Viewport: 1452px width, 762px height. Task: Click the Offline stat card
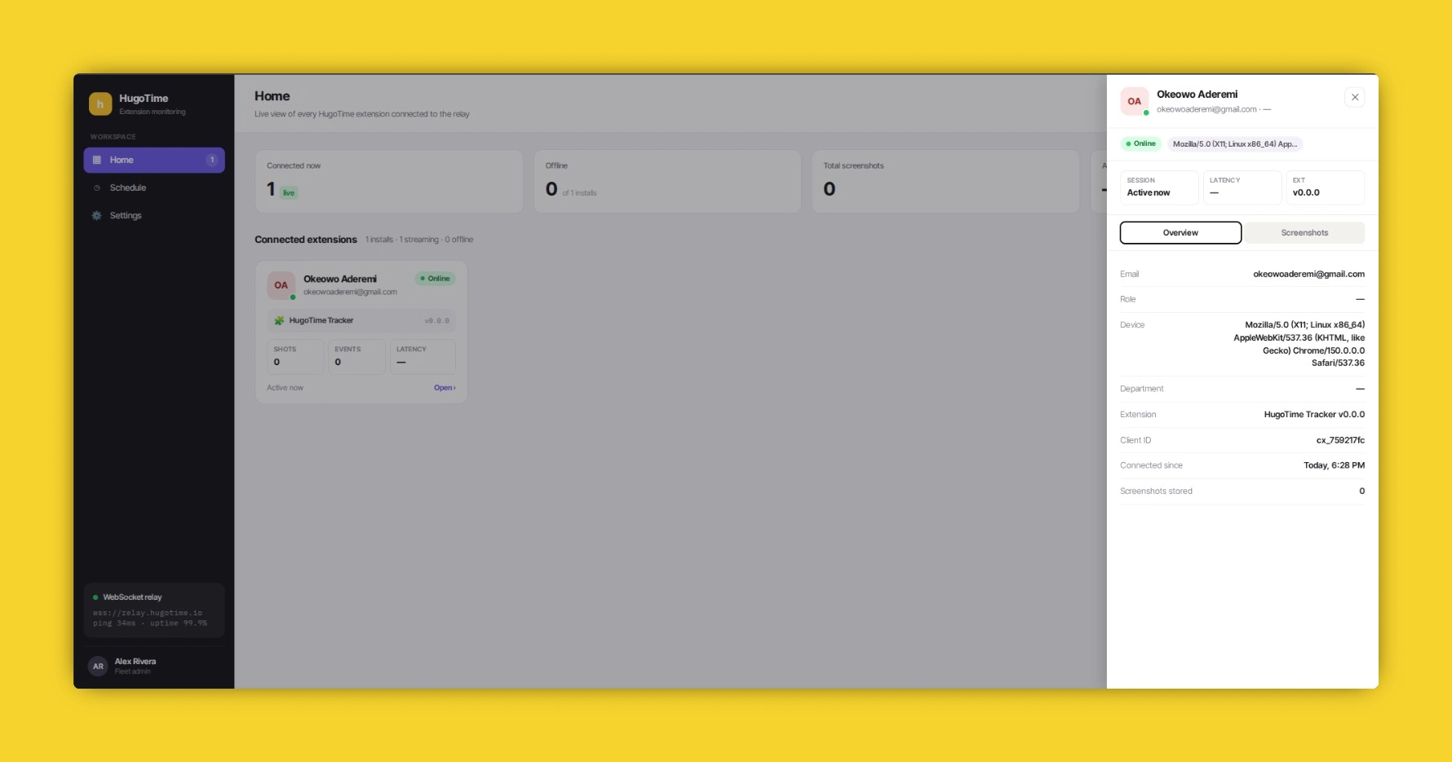click(667, 181)
